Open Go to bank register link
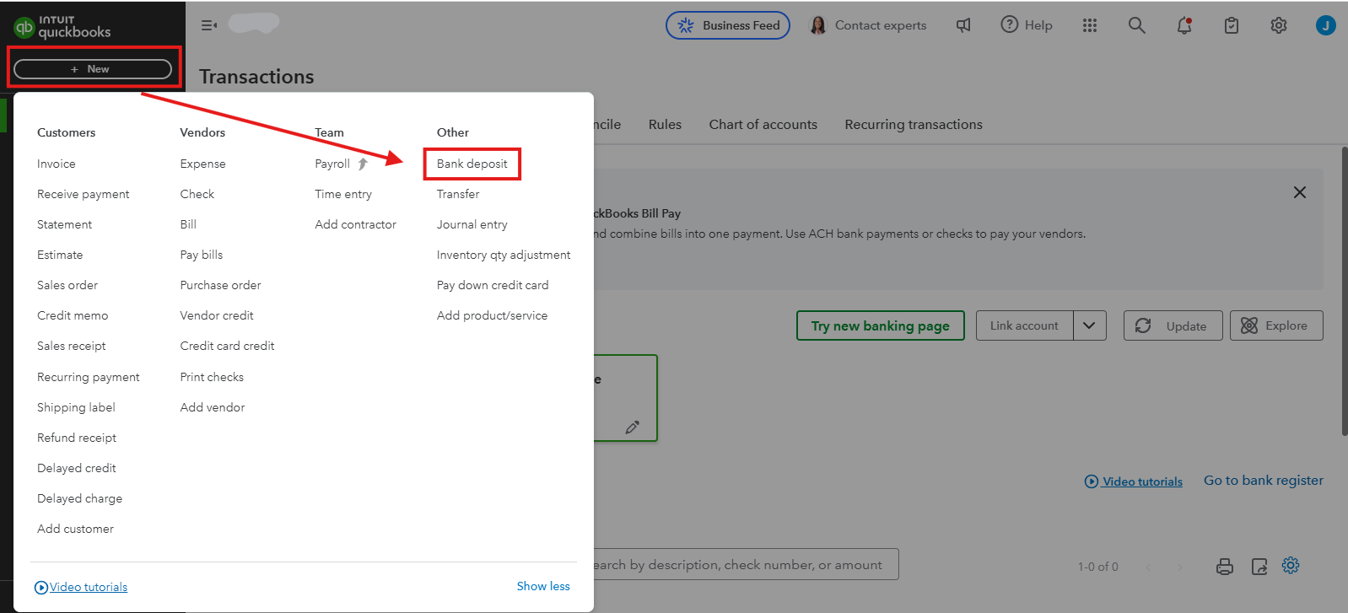This screenshot has height=613, width=1348. coord(1263,481)
